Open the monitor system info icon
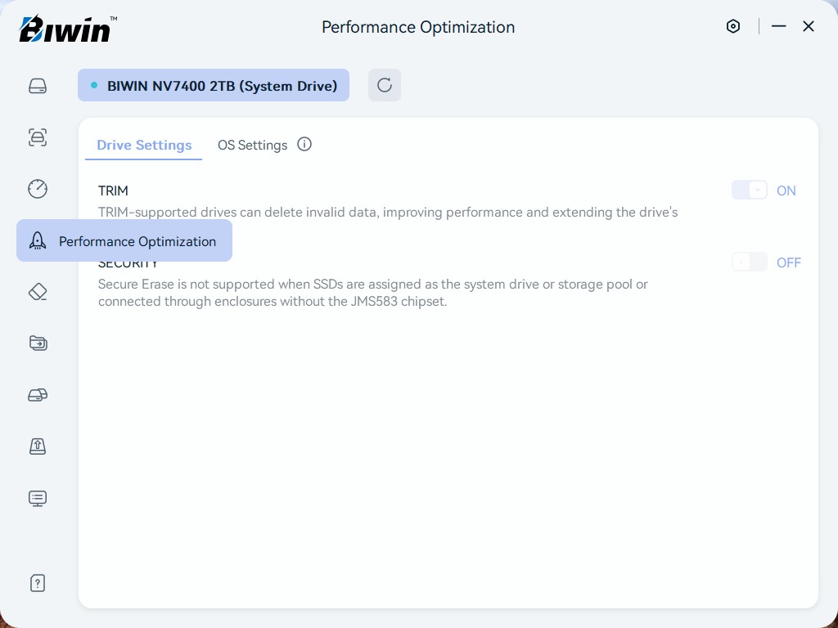This screenshot has width=838, height=628. point(38,498)
